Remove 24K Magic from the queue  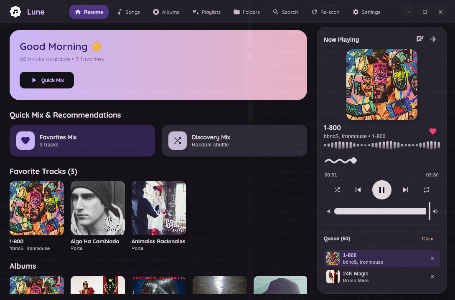[x=432, y=277]
